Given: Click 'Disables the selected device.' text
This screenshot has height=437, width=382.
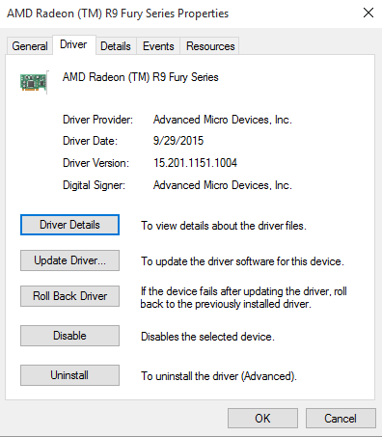Looking at the screenshot, I should (x=207, y=337).
